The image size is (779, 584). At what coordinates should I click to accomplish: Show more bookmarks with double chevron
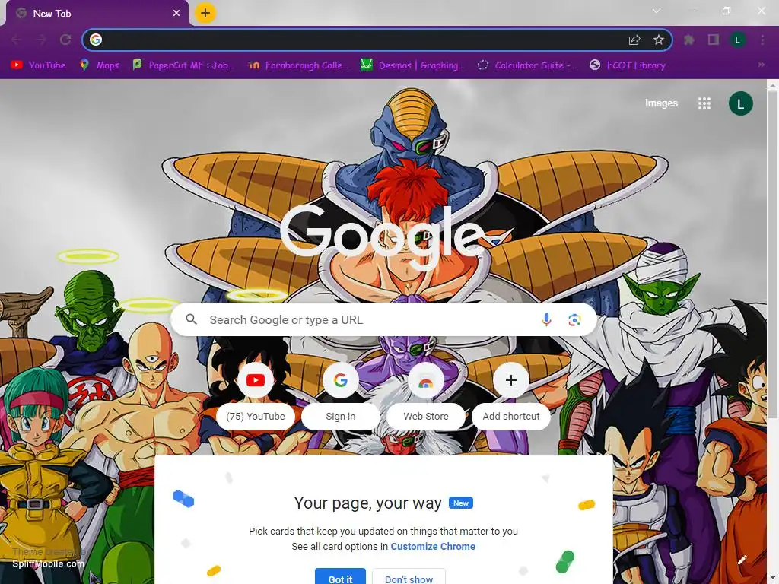(x=761, y=65)
